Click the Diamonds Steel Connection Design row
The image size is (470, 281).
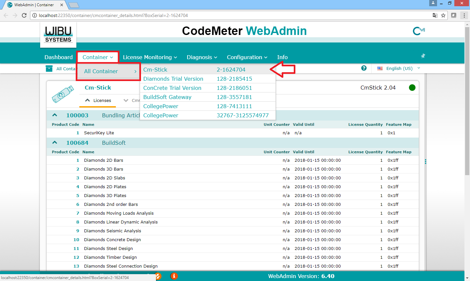(232, 266)
